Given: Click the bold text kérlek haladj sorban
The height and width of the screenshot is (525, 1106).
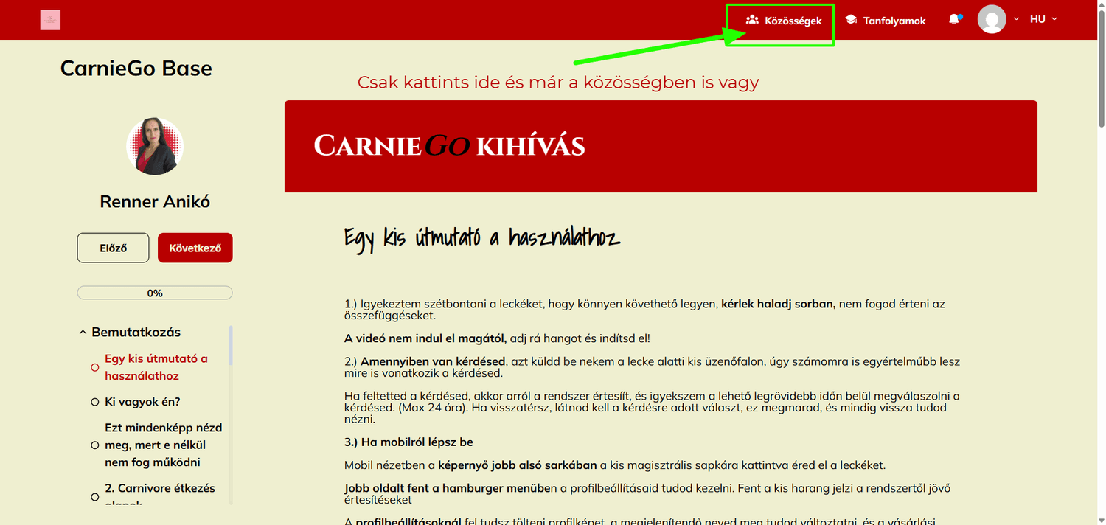Looking at the screenshot, I should (778, 303).
